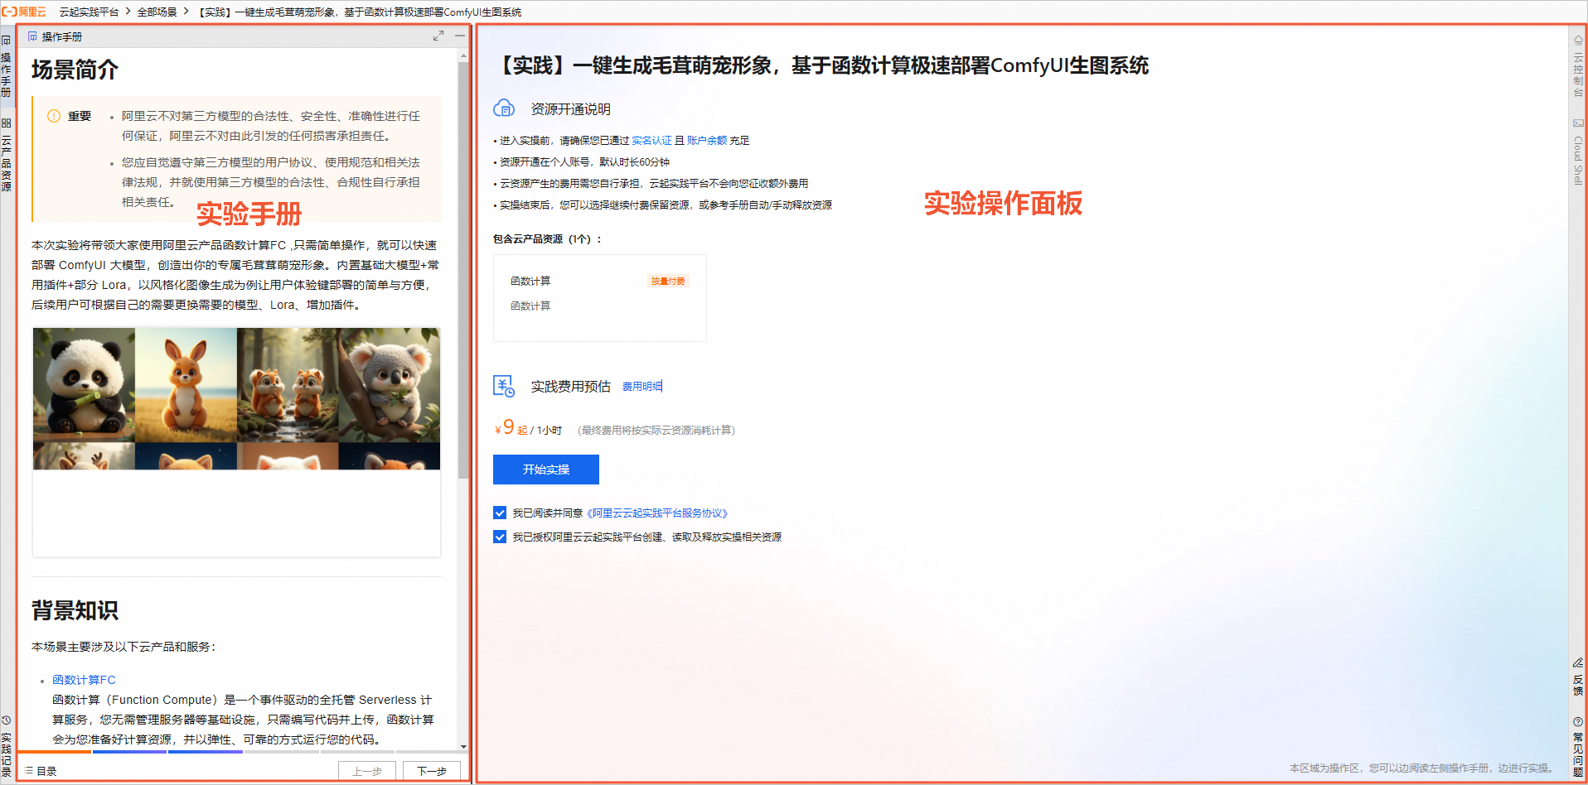Open the 账户余额 link
This screenshot has width=1588, height=785.
(707, 141)
